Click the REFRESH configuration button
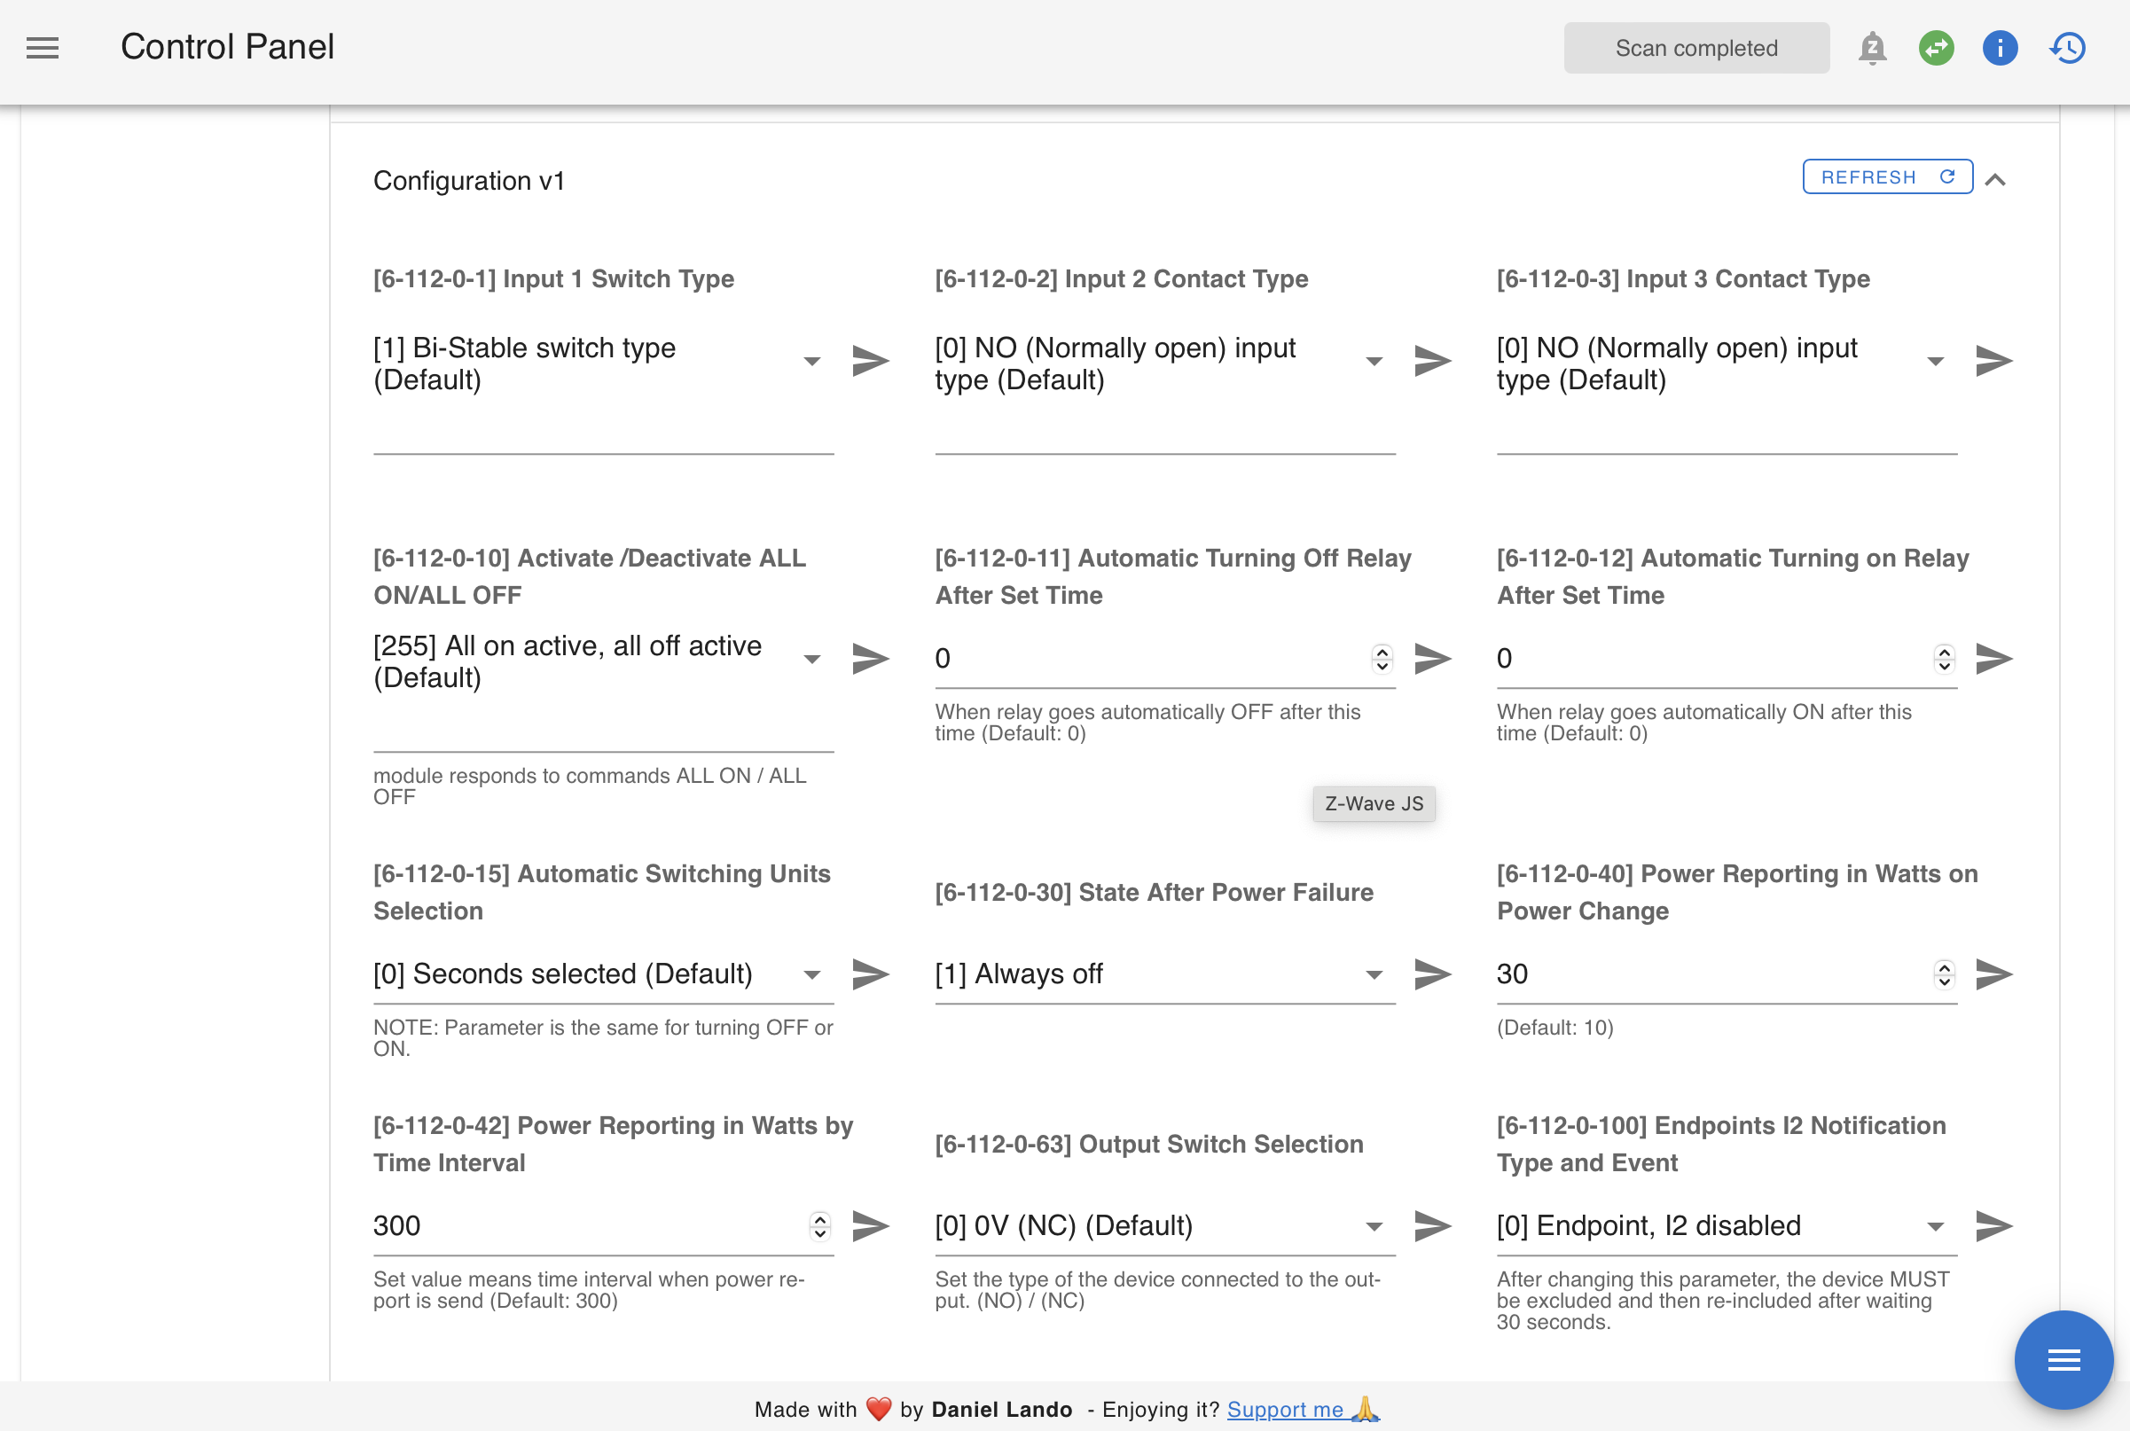 click(1887, 177)
